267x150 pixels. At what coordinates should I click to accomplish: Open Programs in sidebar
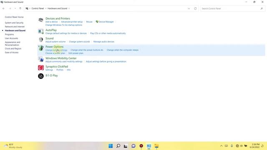pyautogui.click(x=9, y=34)
